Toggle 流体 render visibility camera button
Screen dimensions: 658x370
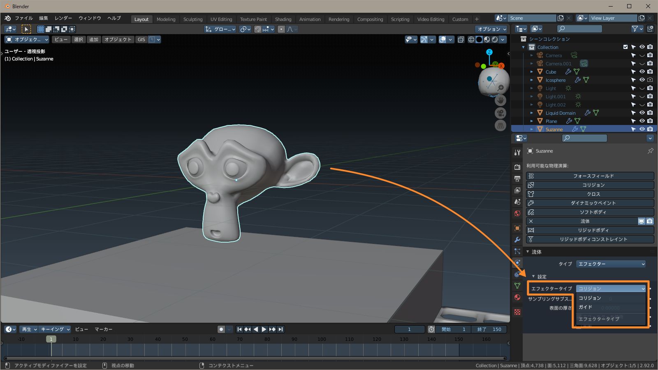click(x=650, y=221)
